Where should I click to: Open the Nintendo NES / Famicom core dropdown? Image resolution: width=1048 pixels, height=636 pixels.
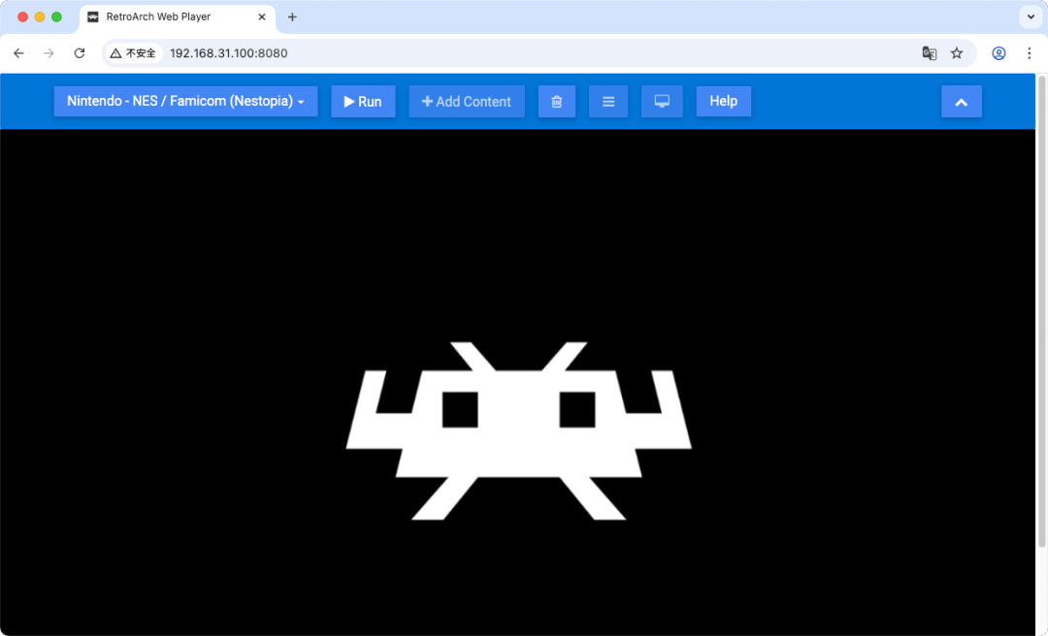click(184, 101)
